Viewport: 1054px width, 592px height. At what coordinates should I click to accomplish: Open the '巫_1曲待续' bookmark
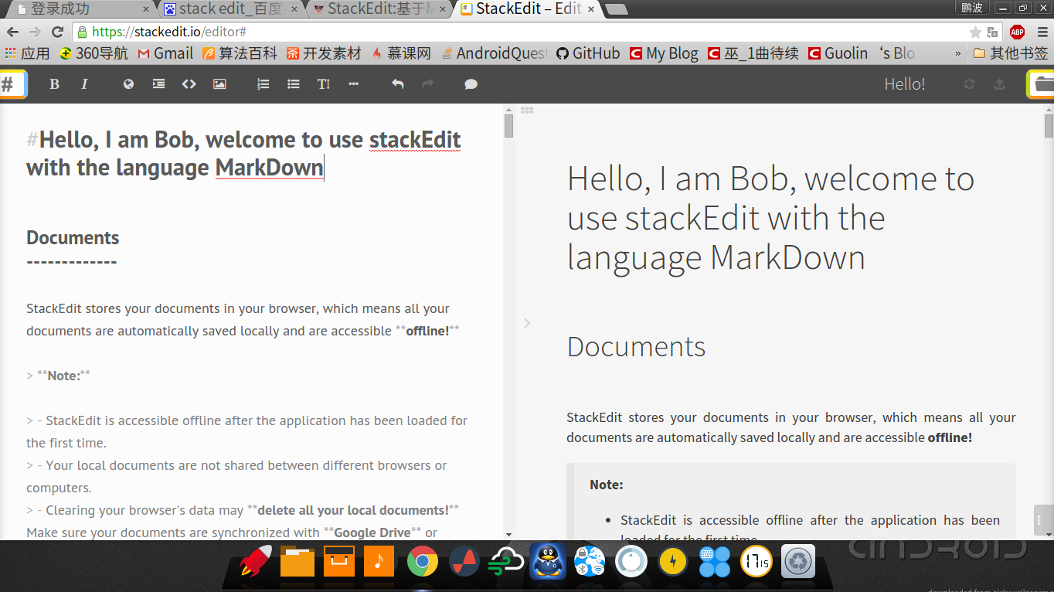tap(753, 53)
